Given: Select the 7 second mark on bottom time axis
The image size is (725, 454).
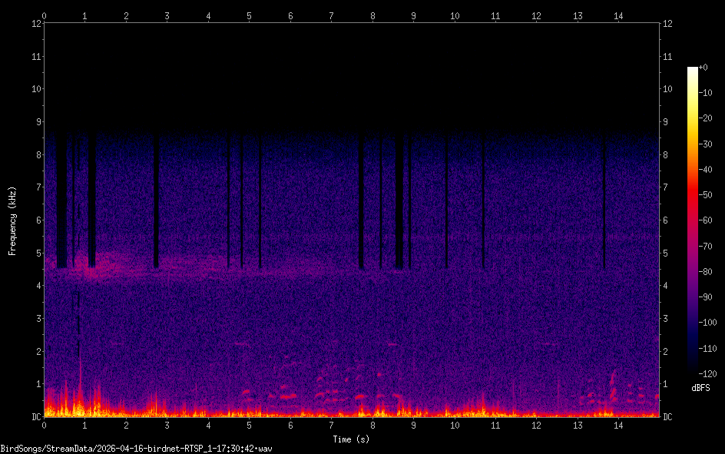Looking at the screenshot, I should coord(331,425).
